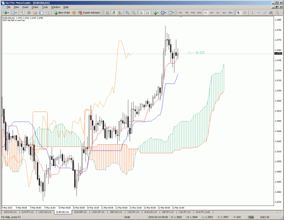Open the Strategy Tester icon
The height and width of the screenshot is (220, 284).
[47, 13]
